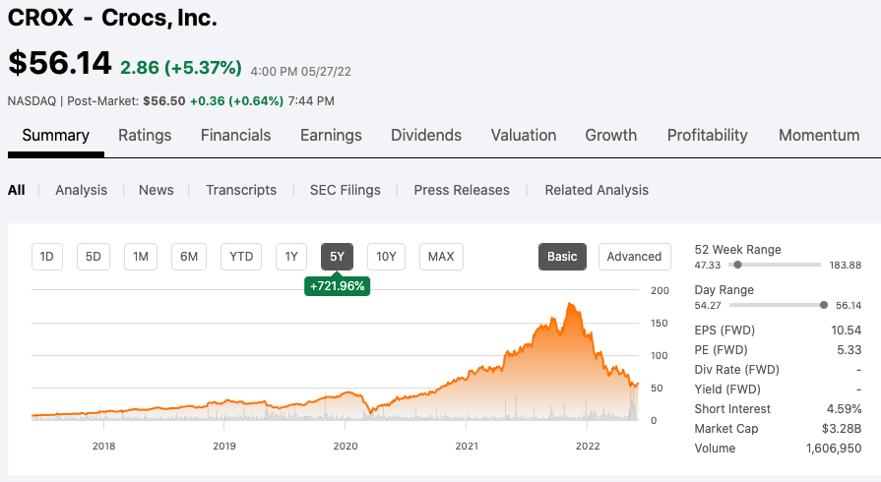The height and width of the screenshot is (482, 881).
Task: Show All content filter
Action: point(17,190)
